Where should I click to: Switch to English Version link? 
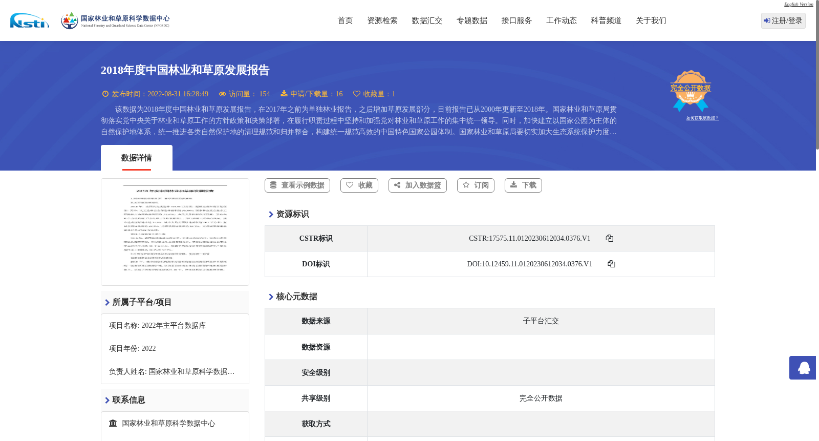799,4
